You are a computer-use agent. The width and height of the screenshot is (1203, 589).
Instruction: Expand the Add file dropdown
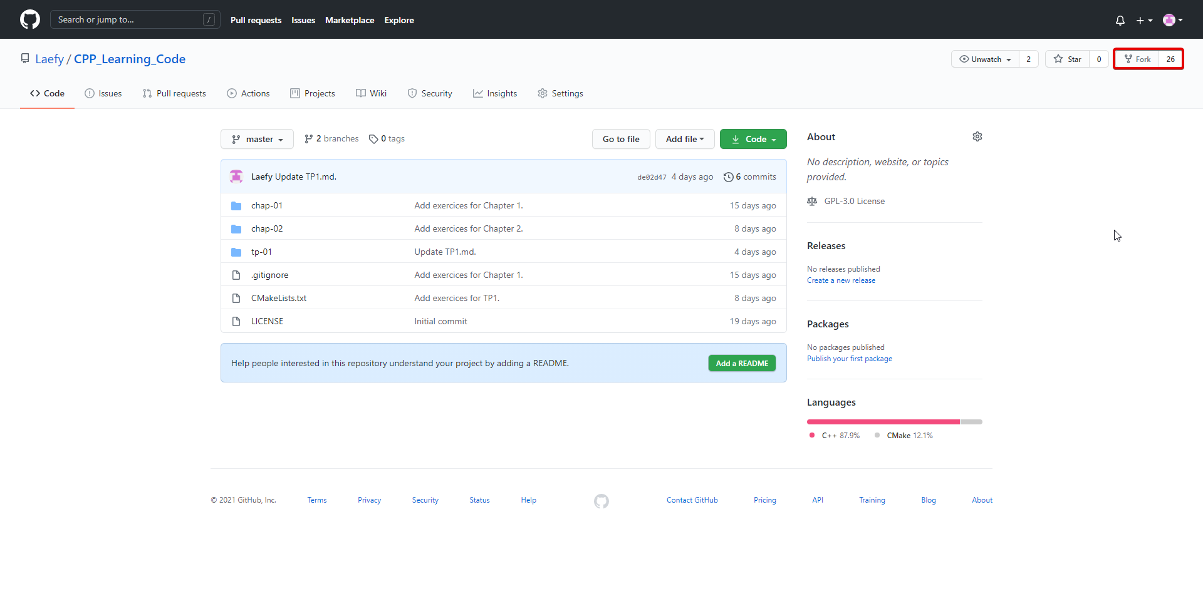pyautogui.click(x=685, y=139)
